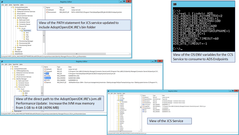Select the Options multi-string value icon
239x135 pixels.
point(46,82)
